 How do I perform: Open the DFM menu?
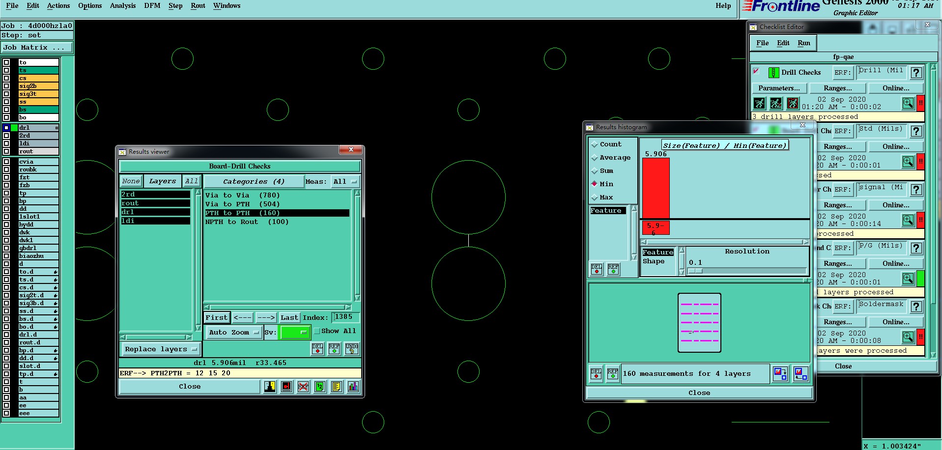point(152,6)
